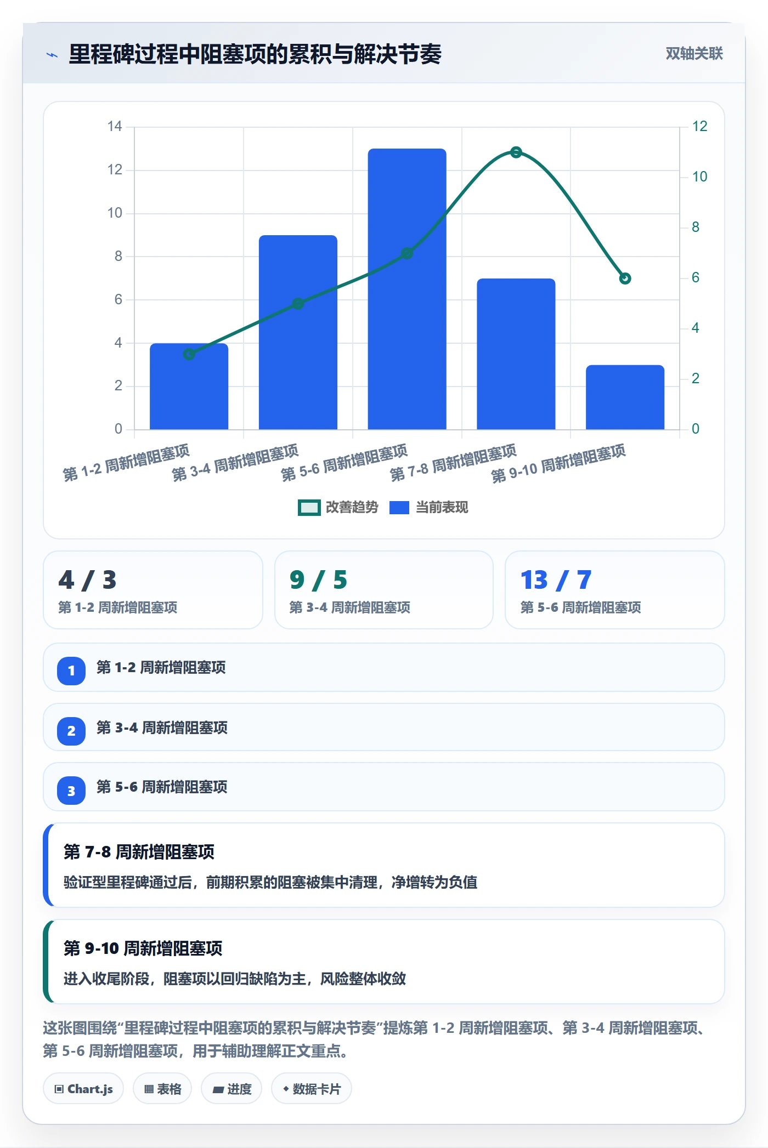Open the 13 / 7 data card
Viewport: 768px width, 1148px height.
coord(615,590)
